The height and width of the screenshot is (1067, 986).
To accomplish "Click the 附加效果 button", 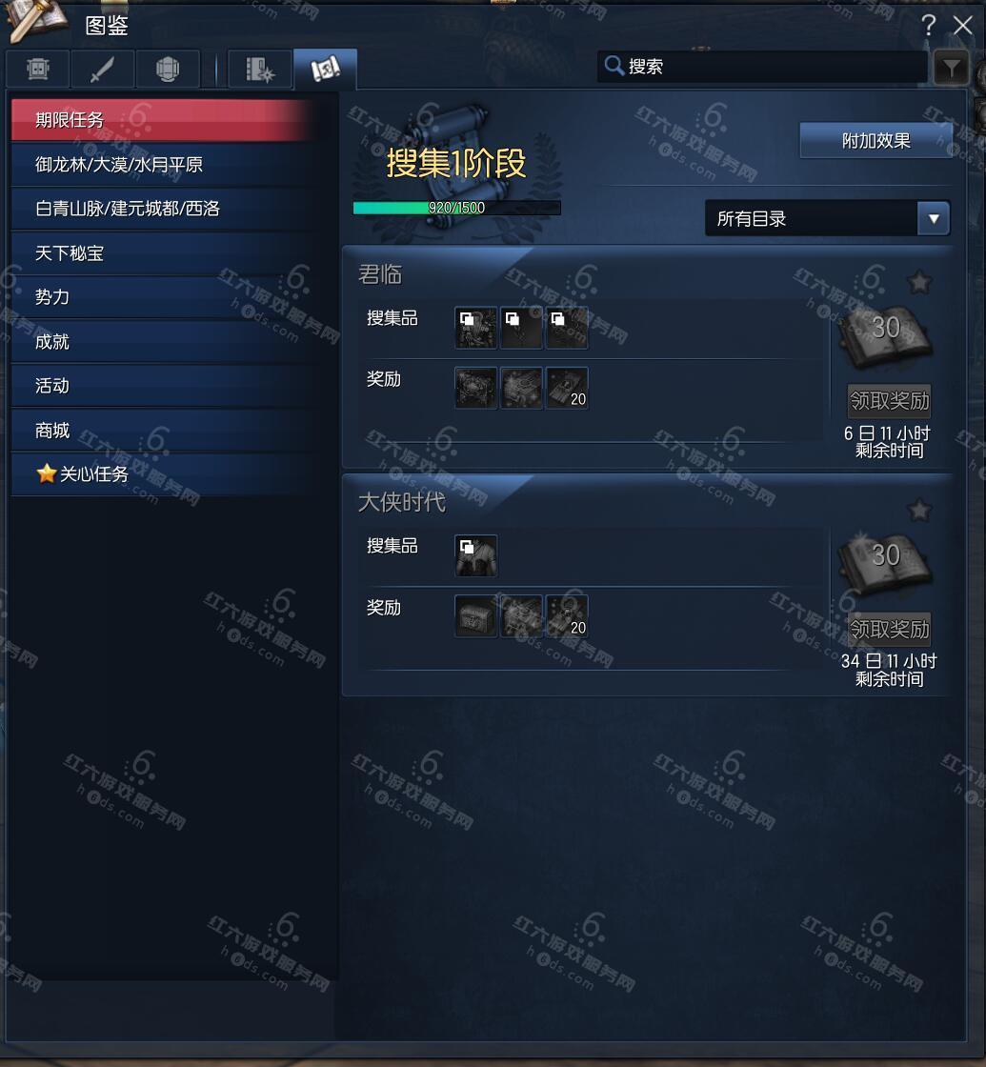I will point(875,141).
